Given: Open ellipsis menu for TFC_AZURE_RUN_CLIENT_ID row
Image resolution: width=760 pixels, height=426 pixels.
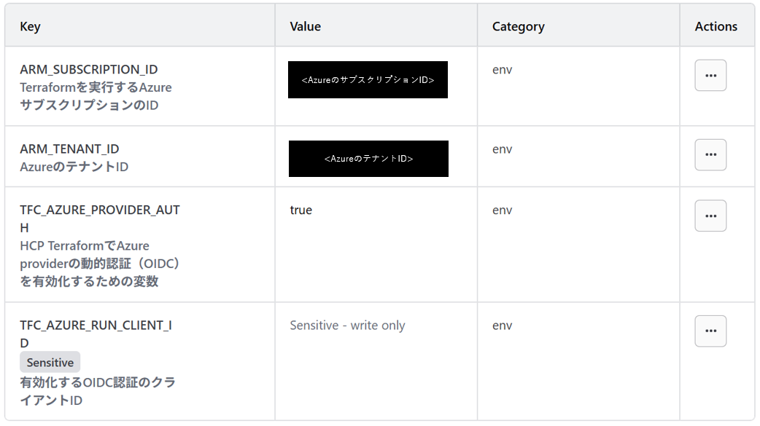Looking at the screenshot, I should coord(710,331).
